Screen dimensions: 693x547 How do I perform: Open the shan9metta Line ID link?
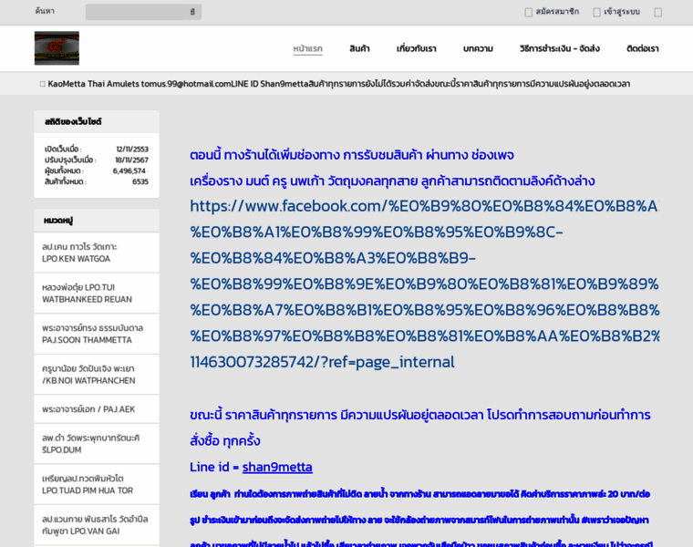click(277, 467)
